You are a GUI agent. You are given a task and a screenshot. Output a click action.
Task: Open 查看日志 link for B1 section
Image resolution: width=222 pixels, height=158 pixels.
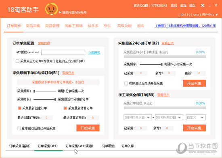68,73
